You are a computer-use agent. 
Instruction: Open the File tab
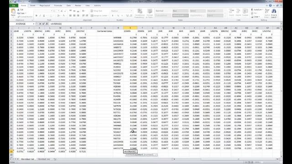pyautogui.click(x=14, y=5)
